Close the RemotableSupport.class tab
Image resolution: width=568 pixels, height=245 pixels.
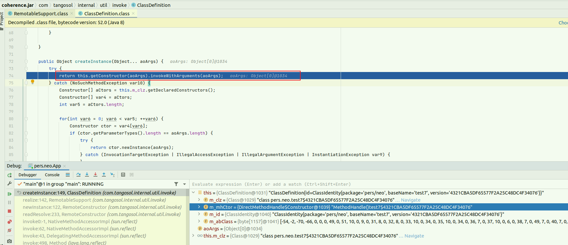[x=72, y=14]
